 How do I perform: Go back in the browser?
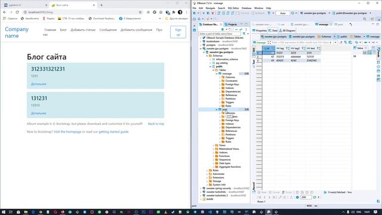pyautogui.click(x=5, y=12)
